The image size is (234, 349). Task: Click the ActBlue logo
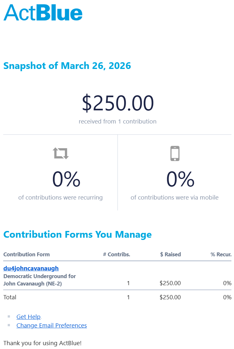[43, 13]
